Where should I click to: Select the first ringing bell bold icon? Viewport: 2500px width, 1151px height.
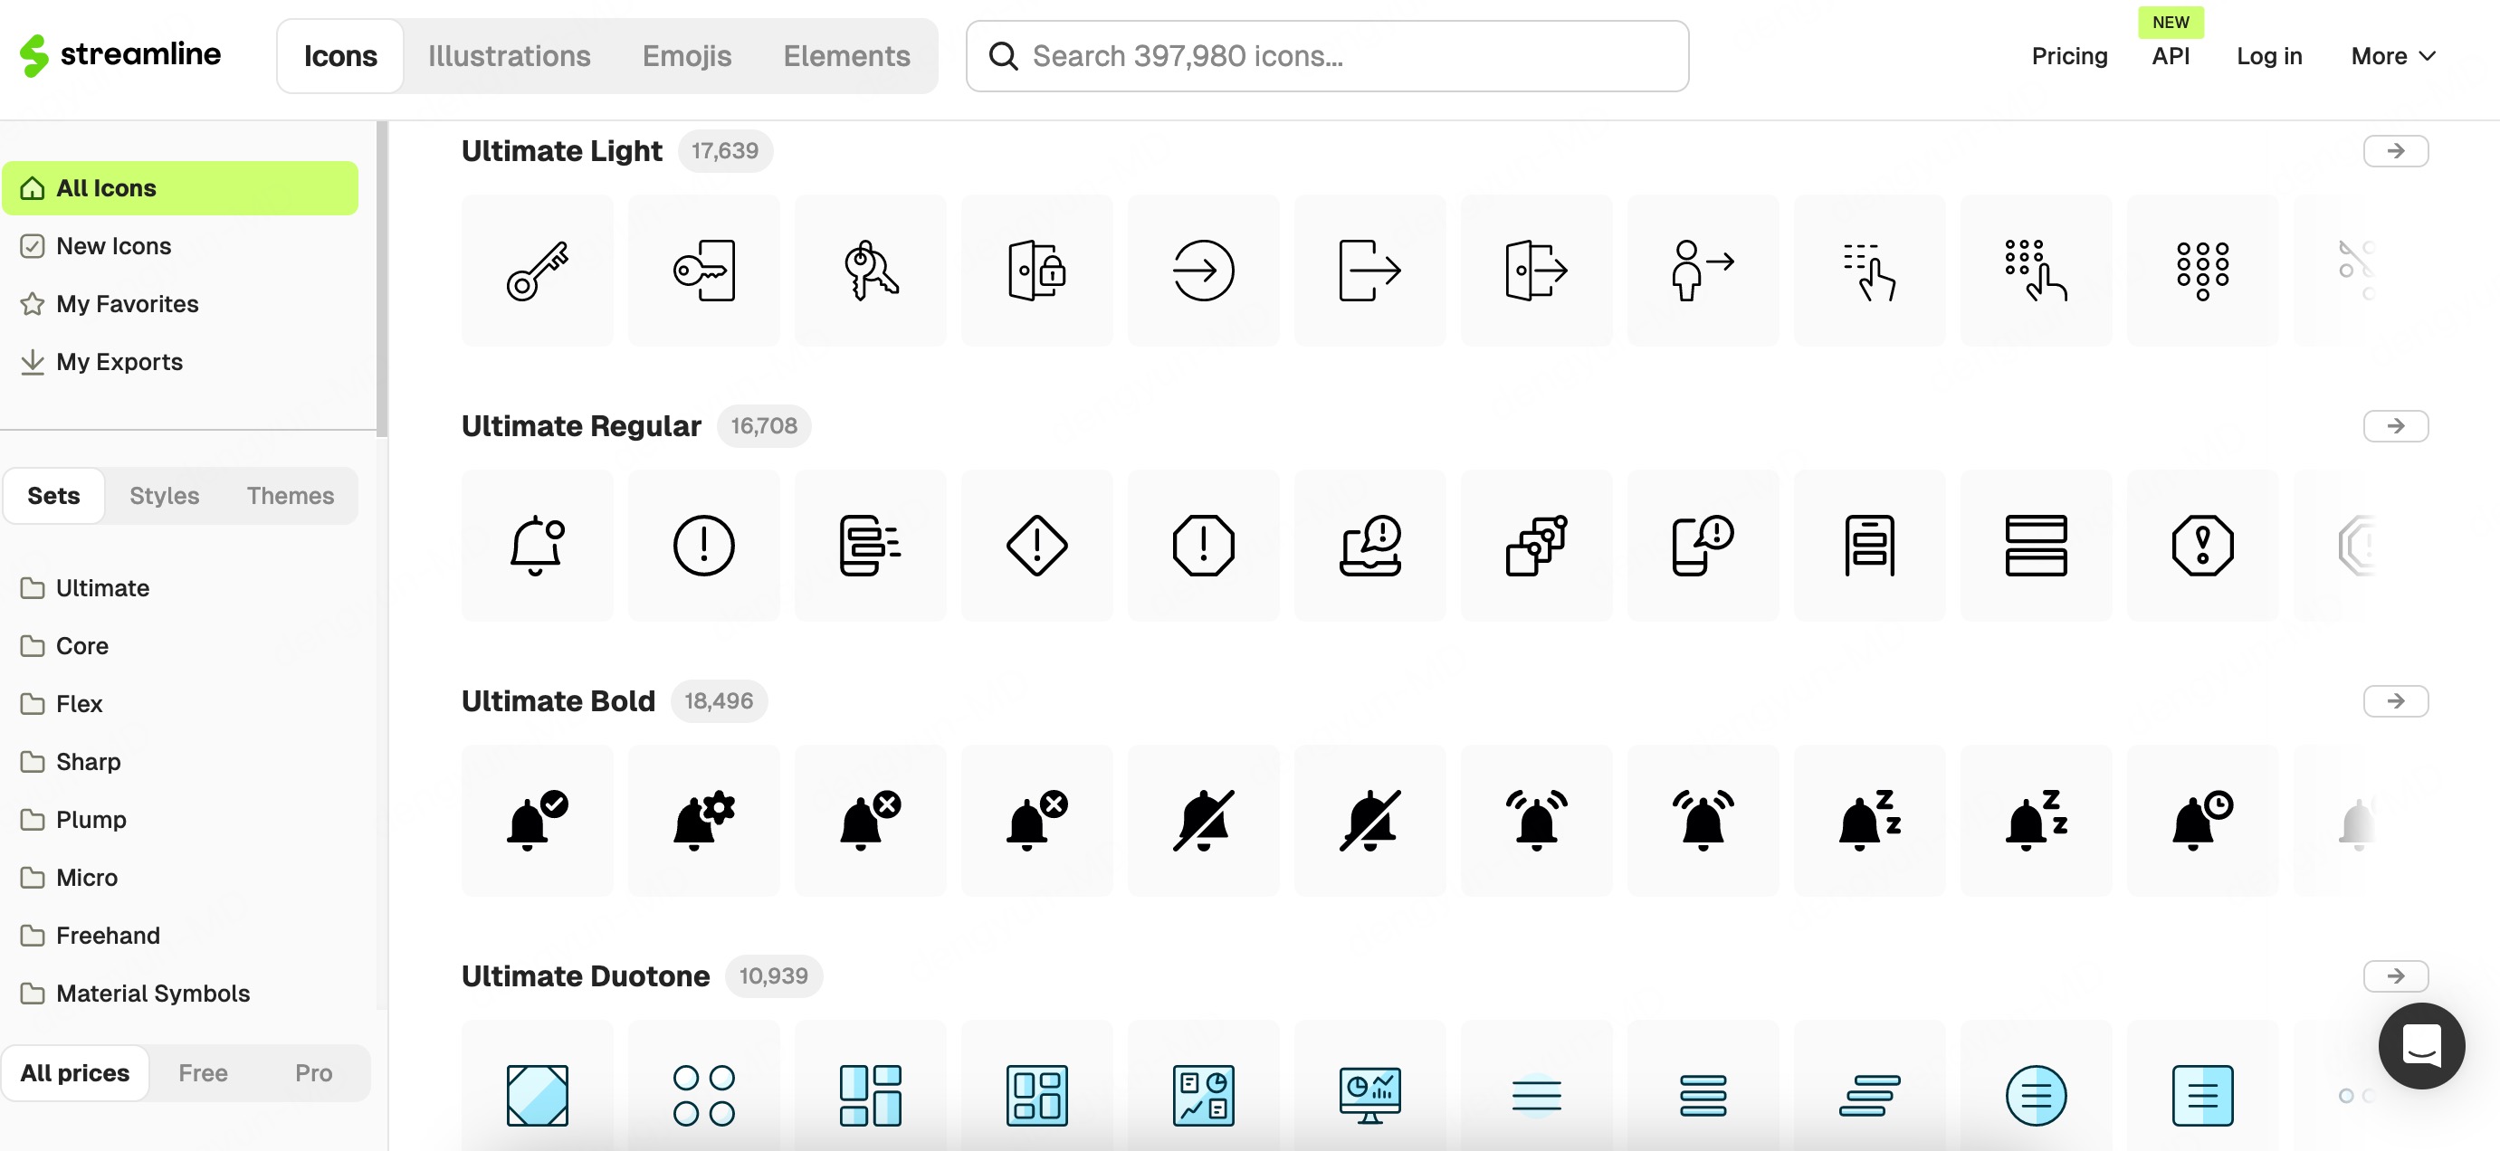pyautogui.click(x=1536, y=820)
